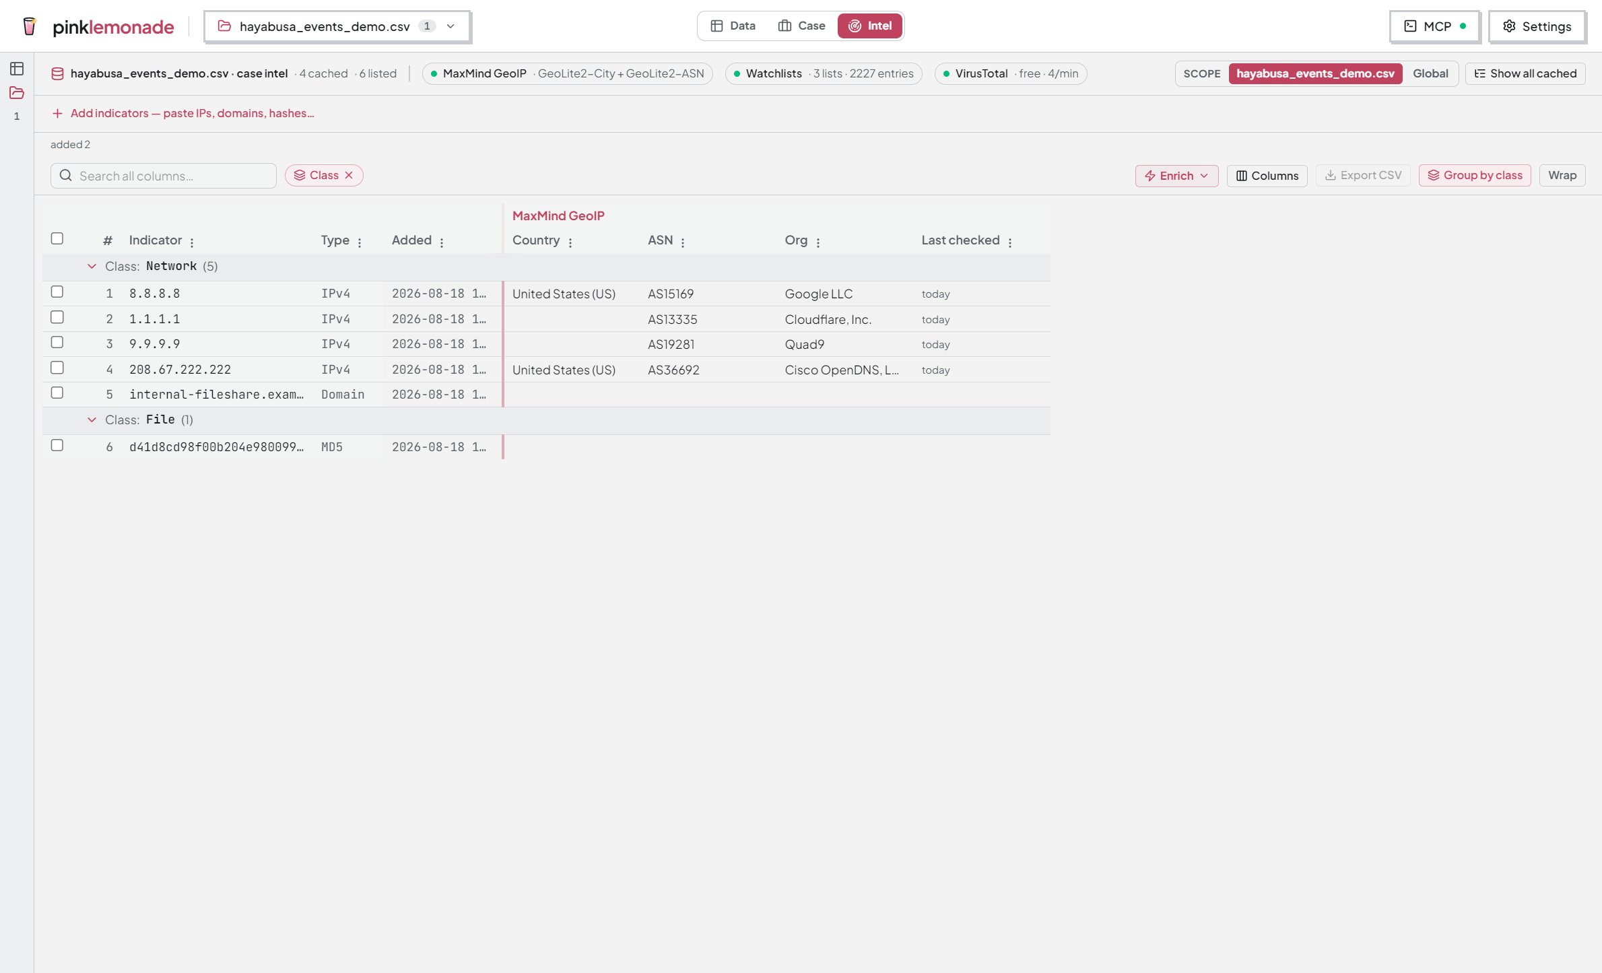Open the Enrich dropdown menu
This screenshot has height=973, width=1602.
coord(1176,176)
